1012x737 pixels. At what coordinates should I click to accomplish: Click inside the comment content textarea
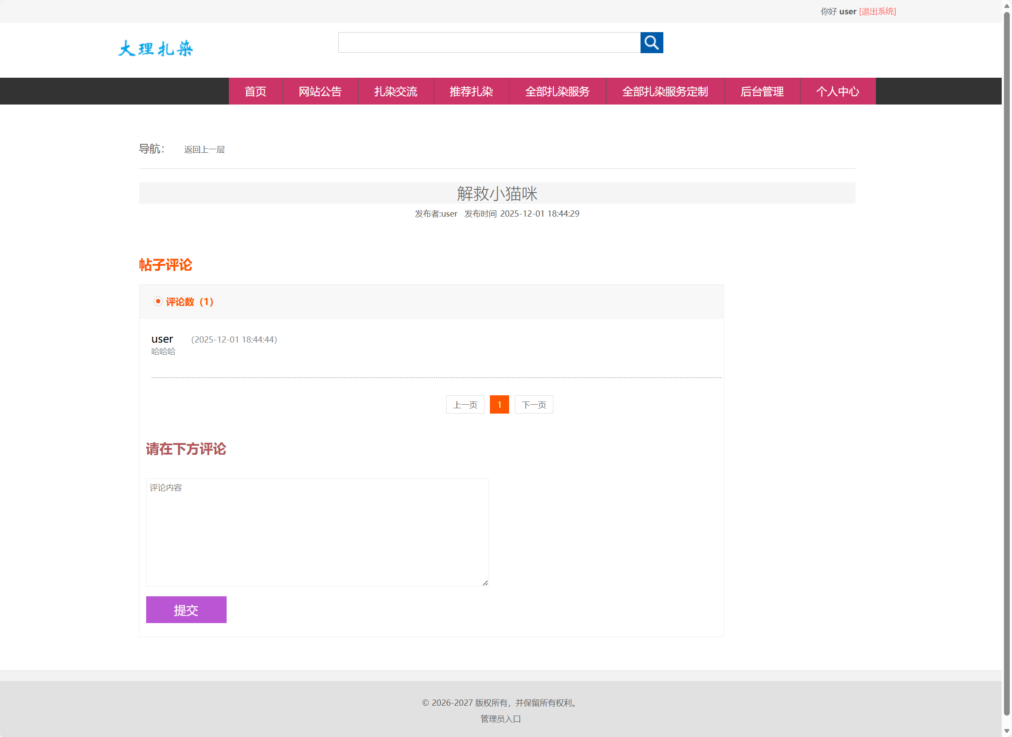pos(317,532)
